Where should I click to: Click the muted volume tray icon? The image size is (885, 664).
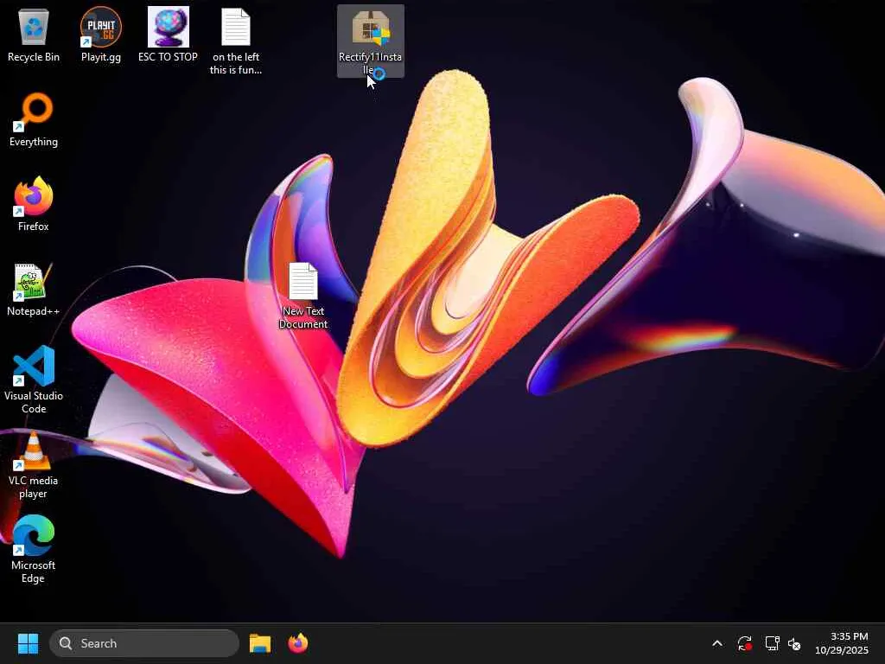[794, 643]
